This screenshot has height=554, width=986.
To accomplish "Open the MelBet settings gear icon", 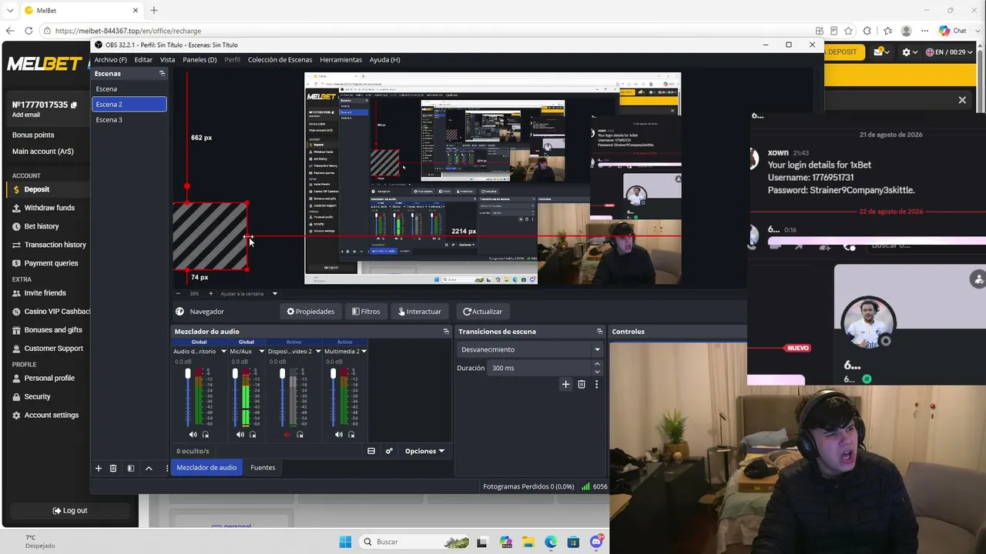I will point(906,52).
